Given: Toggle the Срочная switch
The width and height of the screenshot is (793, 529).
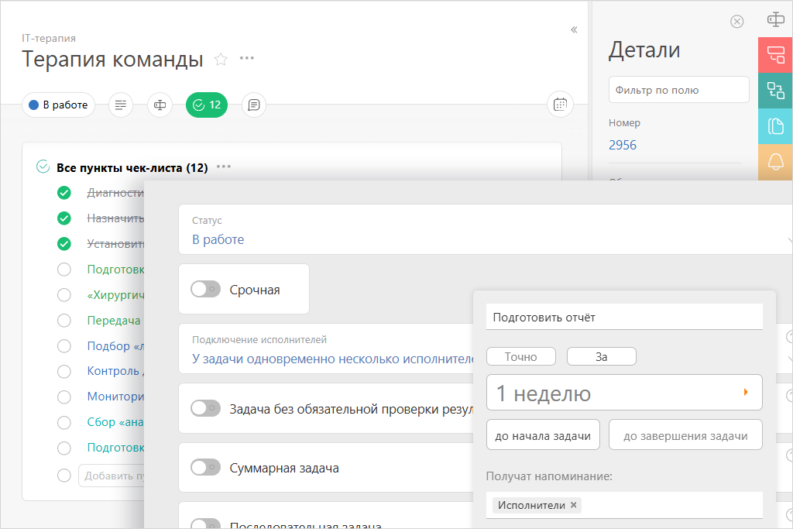Looking at the screenshot, I should pyautogui.click(x=205, y=289).
